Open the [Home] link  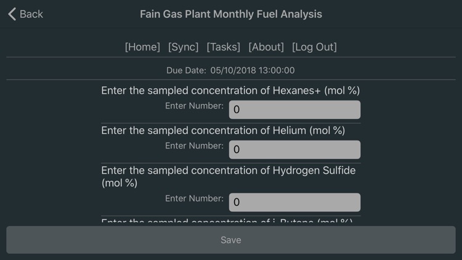point(142,47)
